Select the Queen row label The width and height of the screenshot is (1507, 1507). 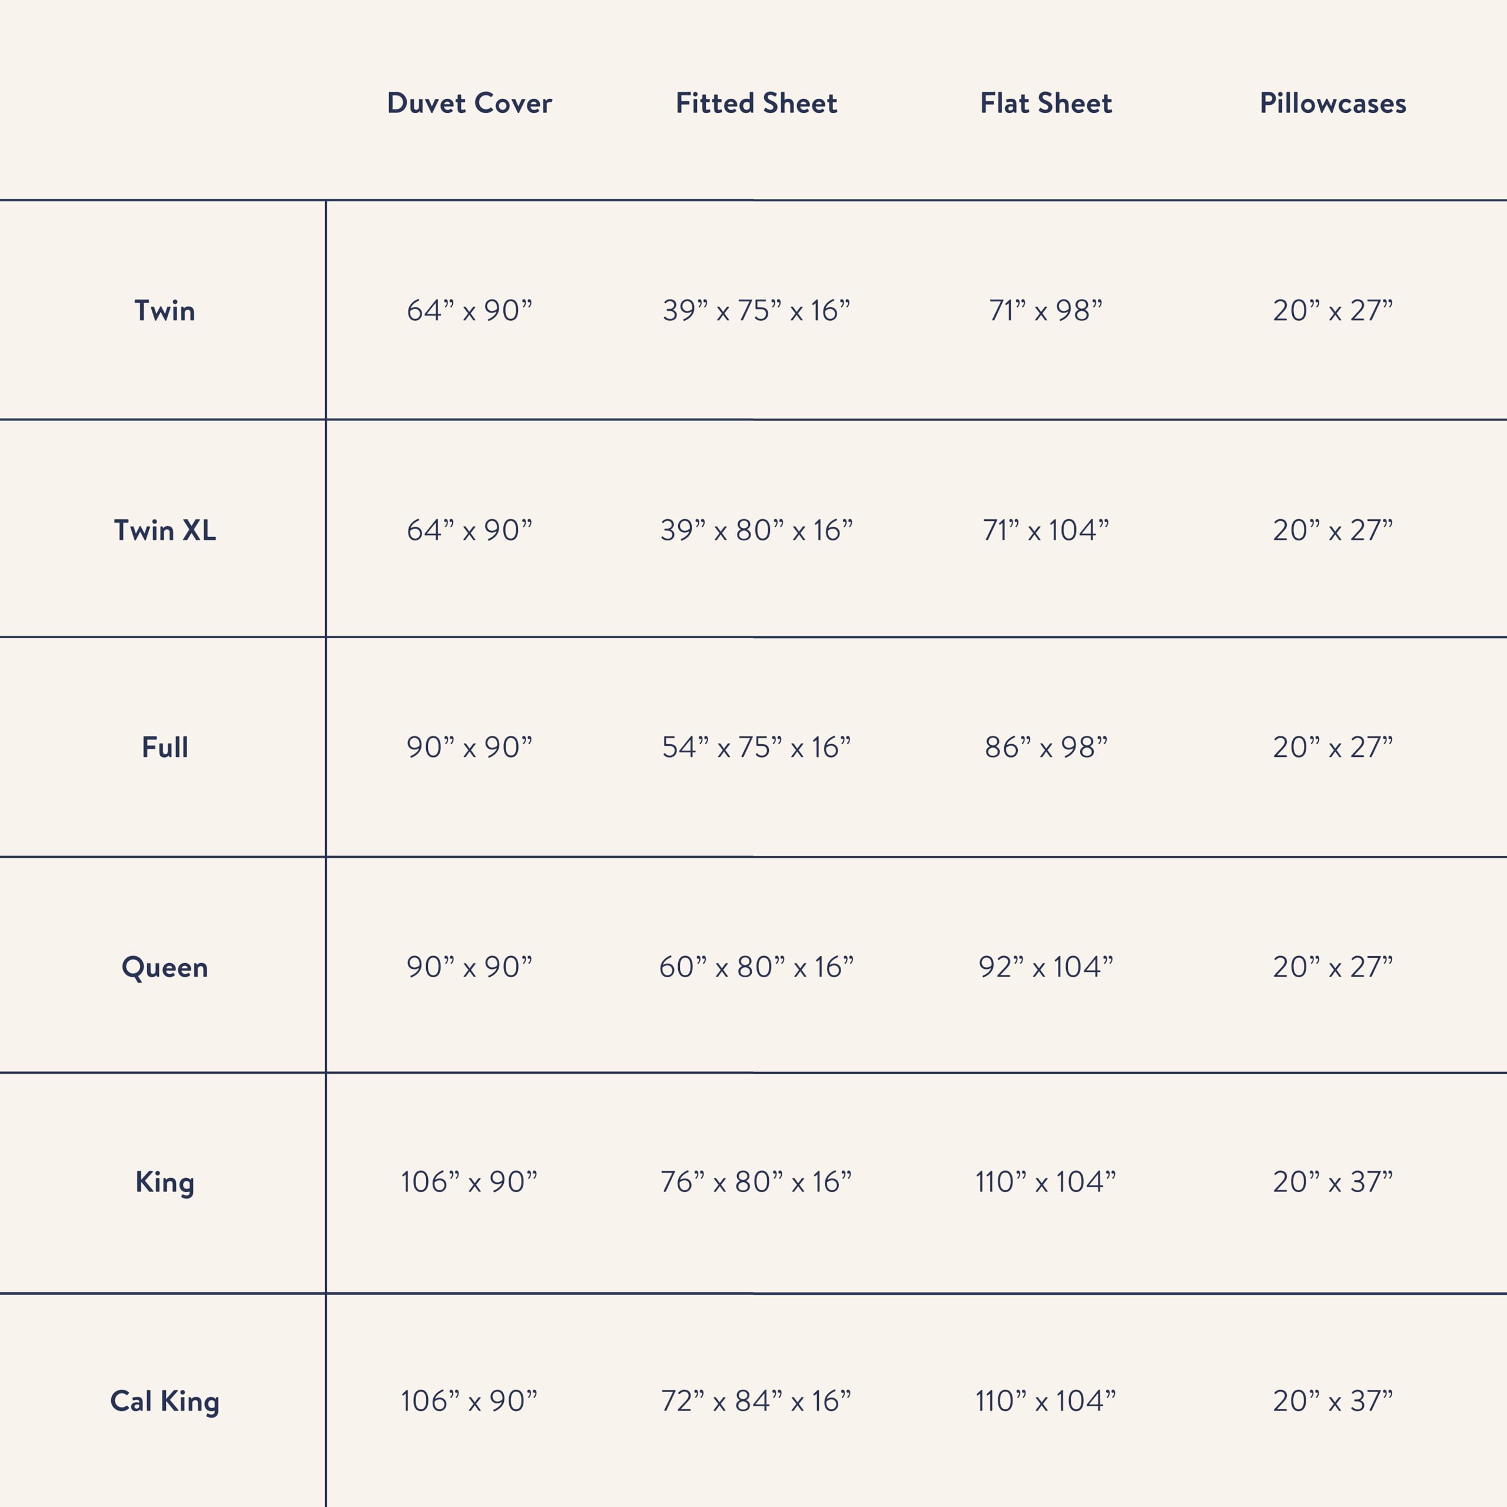(165, 967)
